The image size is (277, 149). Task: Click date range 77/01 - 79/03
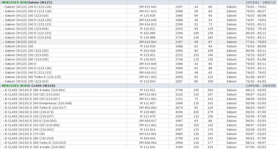[x=256, y=42]
